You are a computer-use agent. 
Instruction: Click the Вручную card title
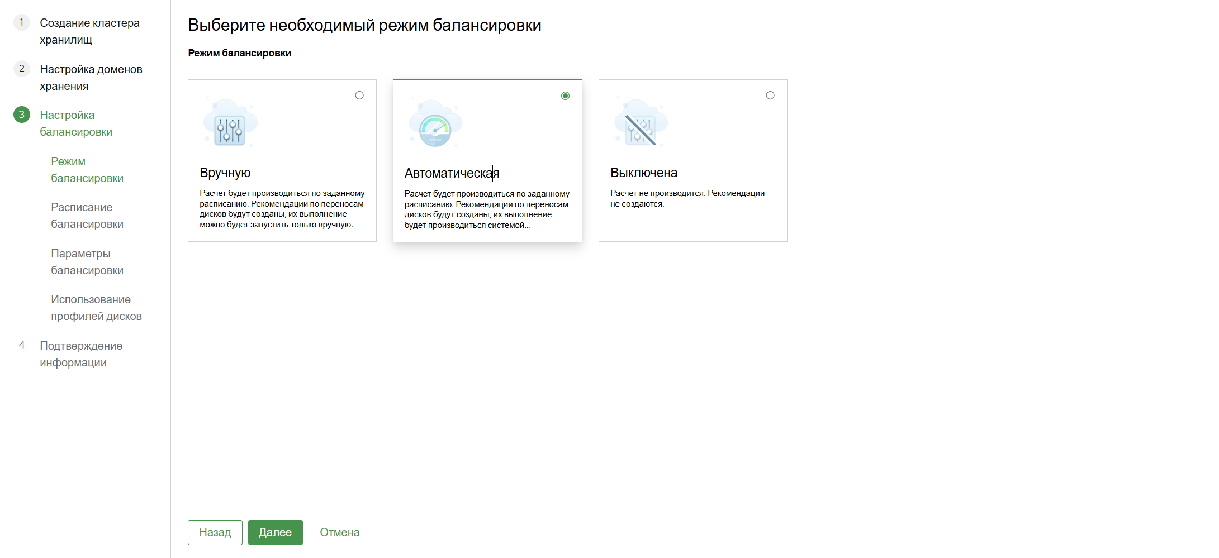(x=225, y=173)
